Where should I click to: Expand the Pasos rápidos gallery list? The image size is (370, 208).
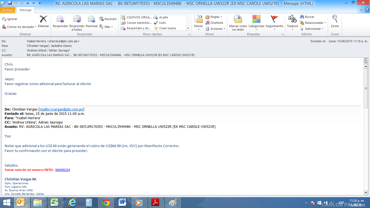[188, 28]
